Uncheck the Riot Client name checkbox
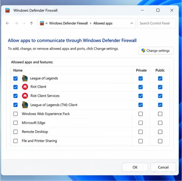Image resolution: width=182 pixels, height=181 pixels. 15,87
